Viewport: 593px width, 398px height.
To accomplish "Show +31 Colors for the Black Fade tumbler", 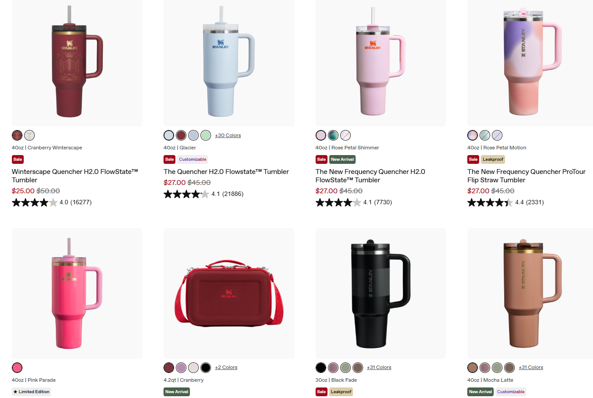I will click(379, 367).
